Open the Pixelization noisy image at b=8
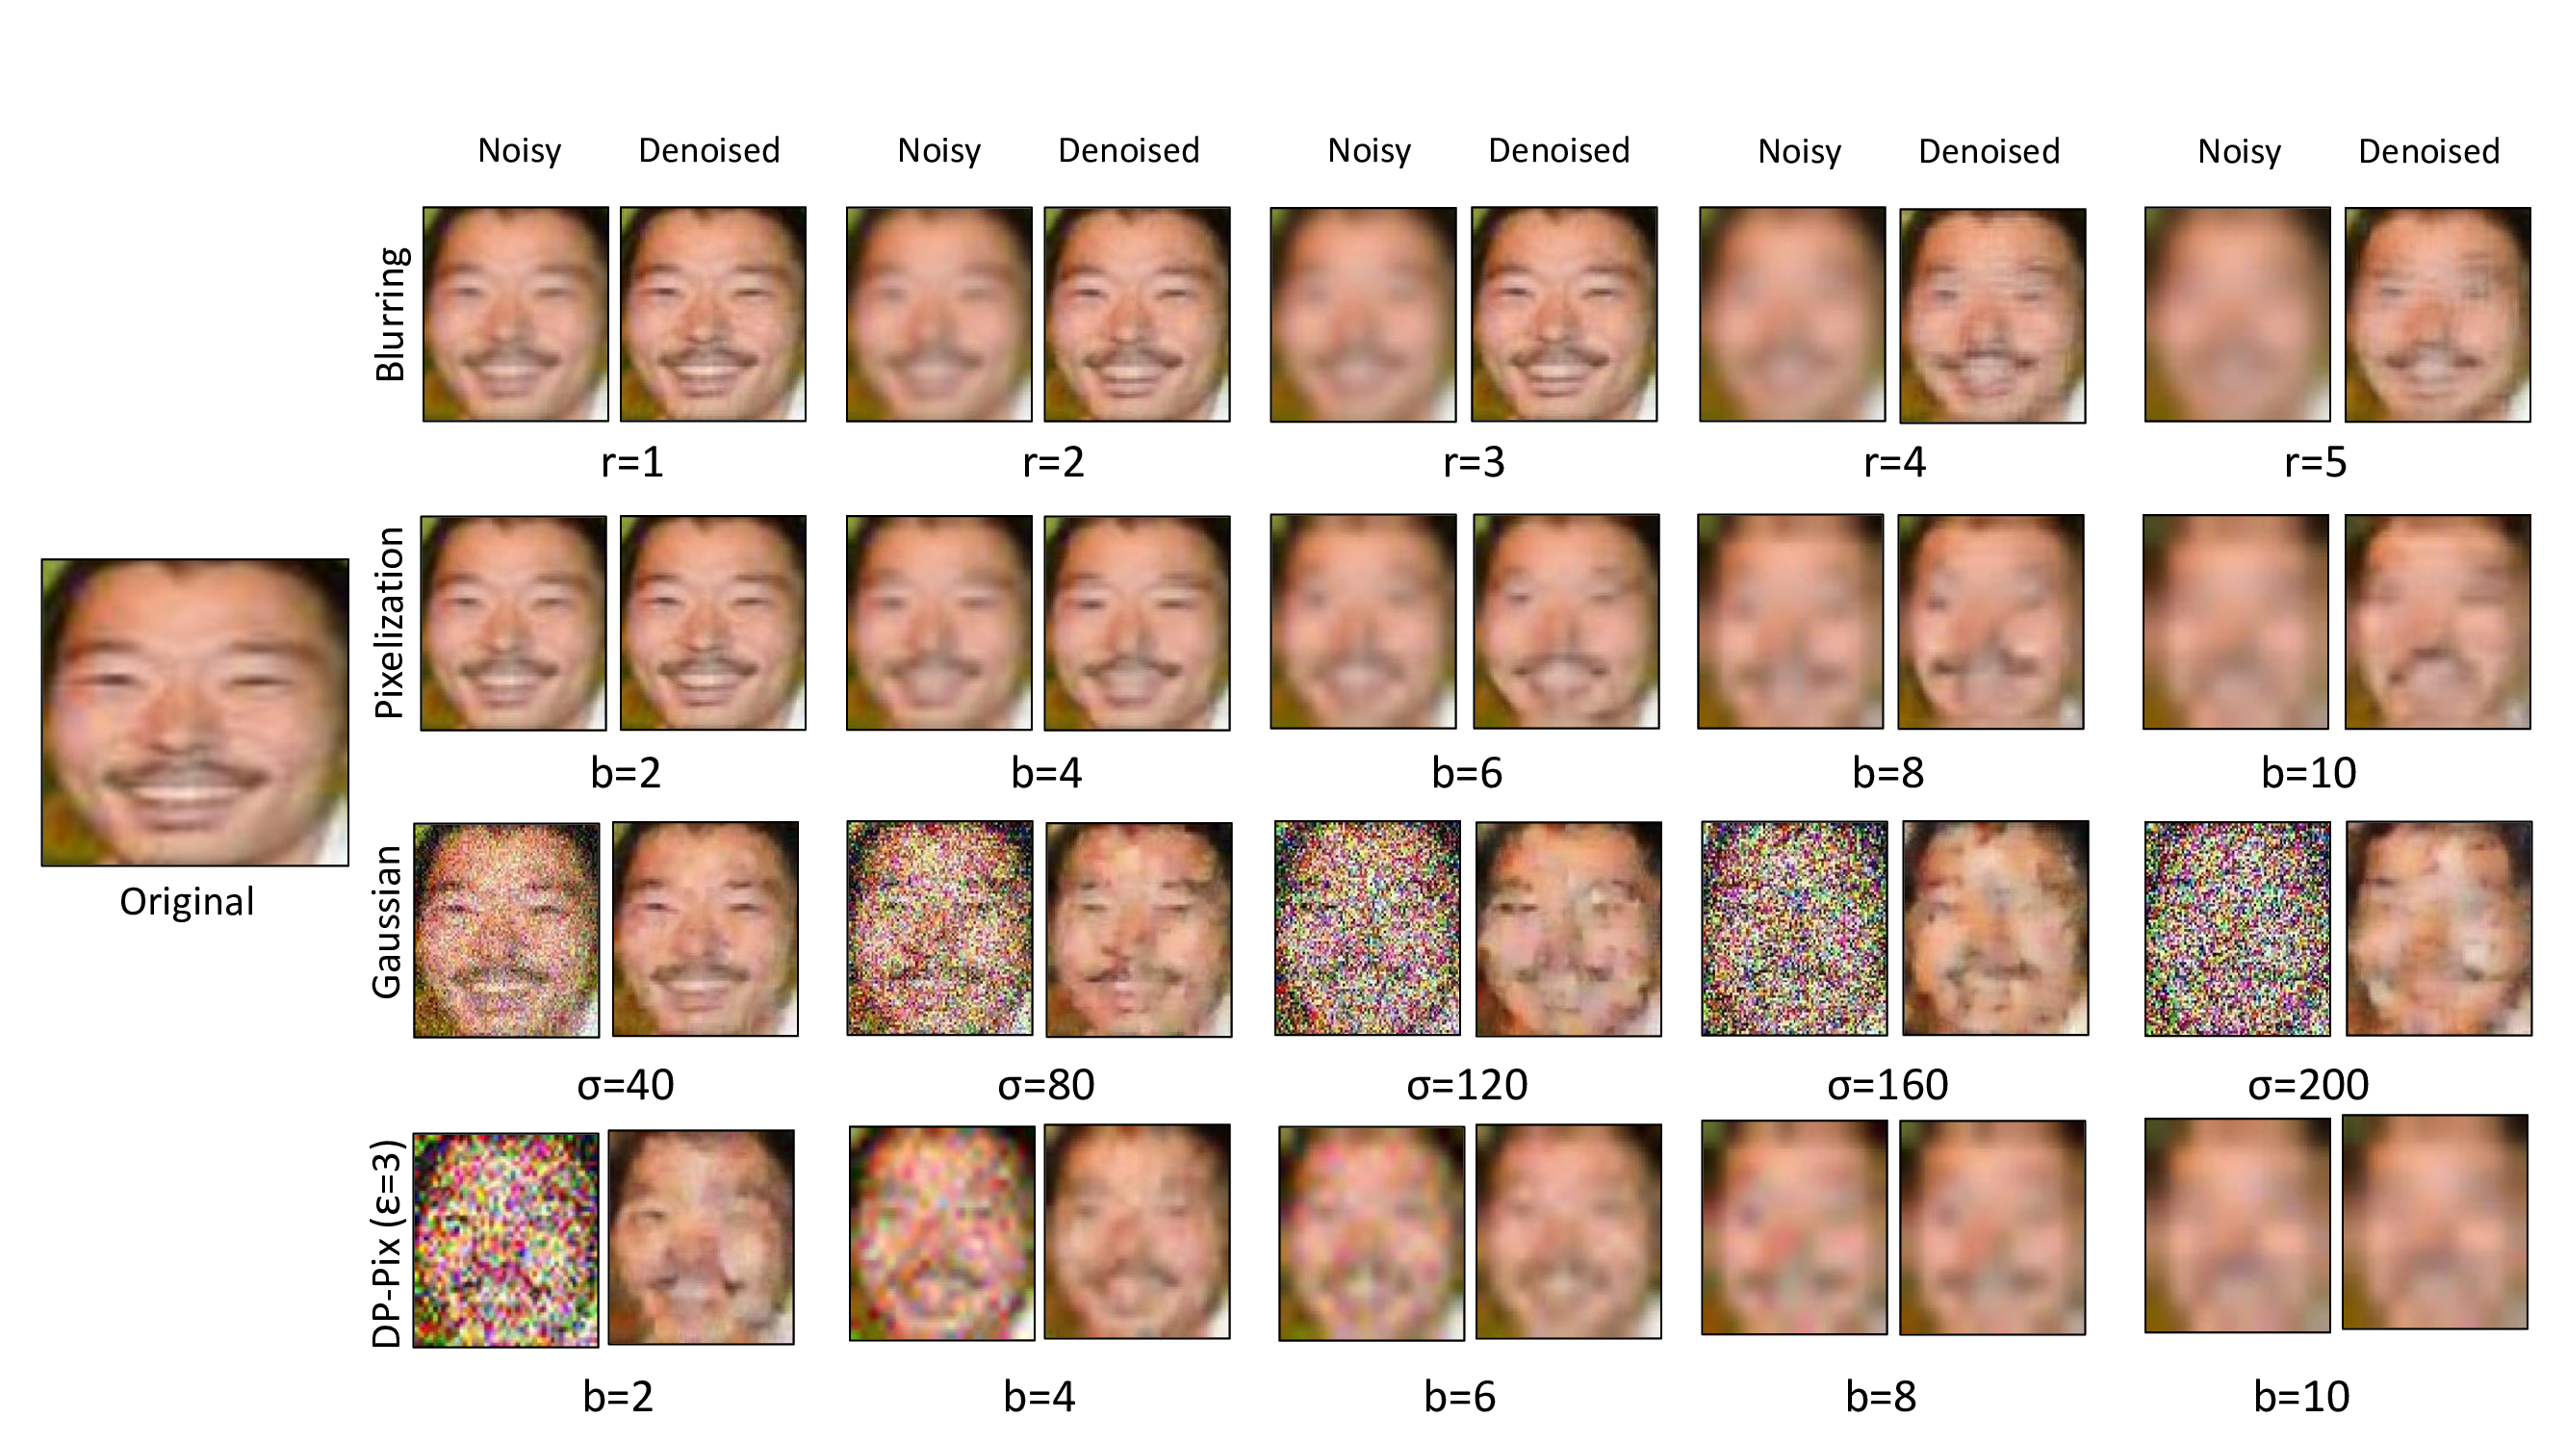 (x=1790, y=622)
